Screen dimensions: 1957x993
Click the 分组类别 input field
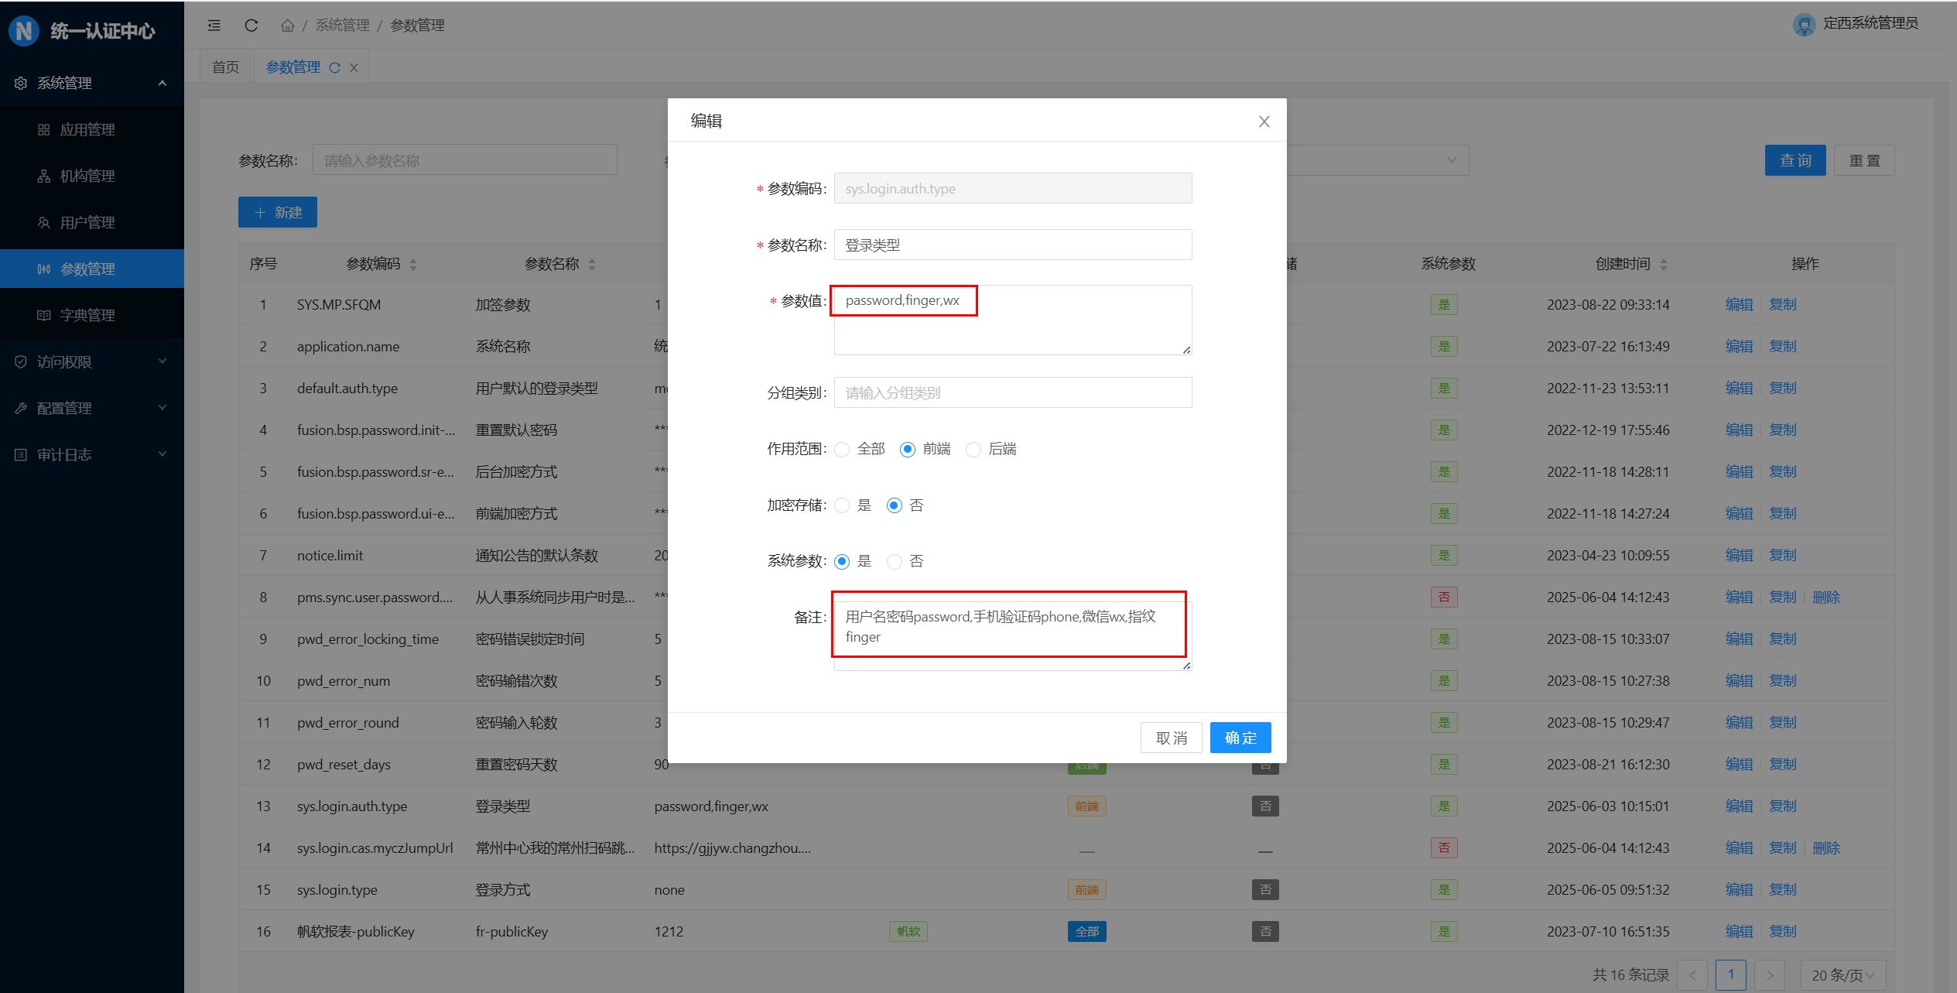1012,392
